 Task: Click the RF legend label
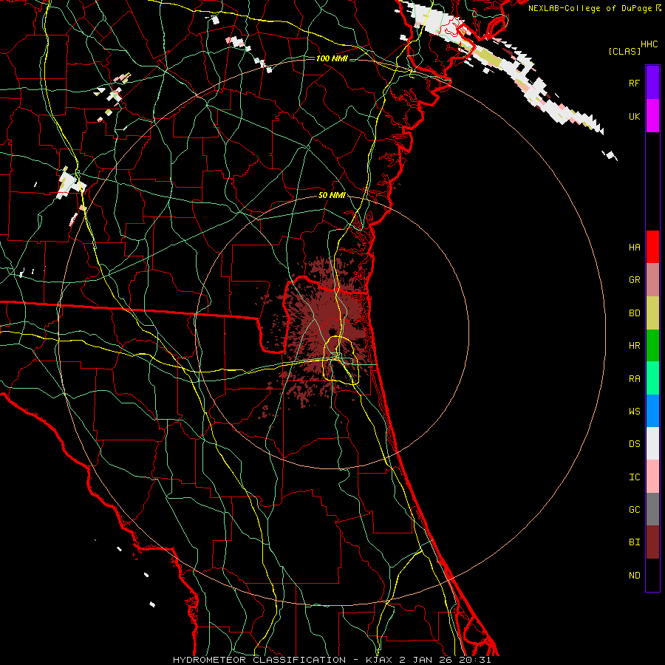tap(634, 83)
